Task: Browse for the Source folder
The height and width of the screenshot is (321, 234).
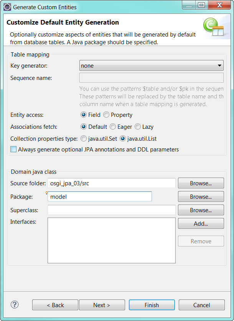Action: pos(201,183)
